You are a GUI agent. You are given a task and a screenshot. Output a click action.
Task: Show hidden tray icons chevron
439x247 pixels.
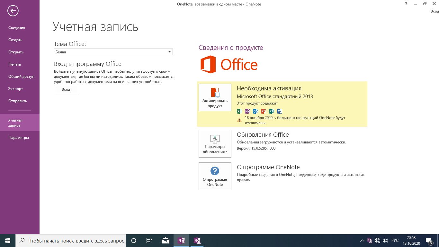tap(362, 241)
